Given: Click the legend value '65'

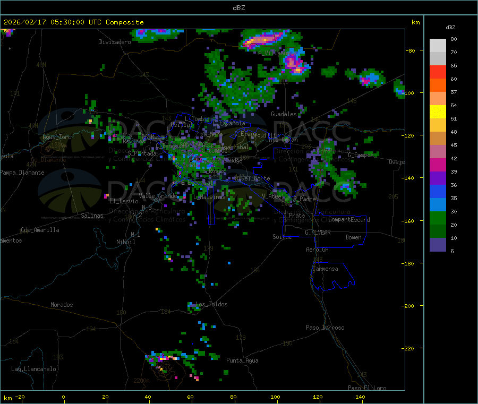Looking at the screenshot, I should 454,66.
